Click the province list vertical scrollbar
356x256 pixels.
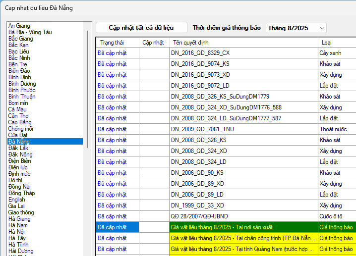[88, 89]
